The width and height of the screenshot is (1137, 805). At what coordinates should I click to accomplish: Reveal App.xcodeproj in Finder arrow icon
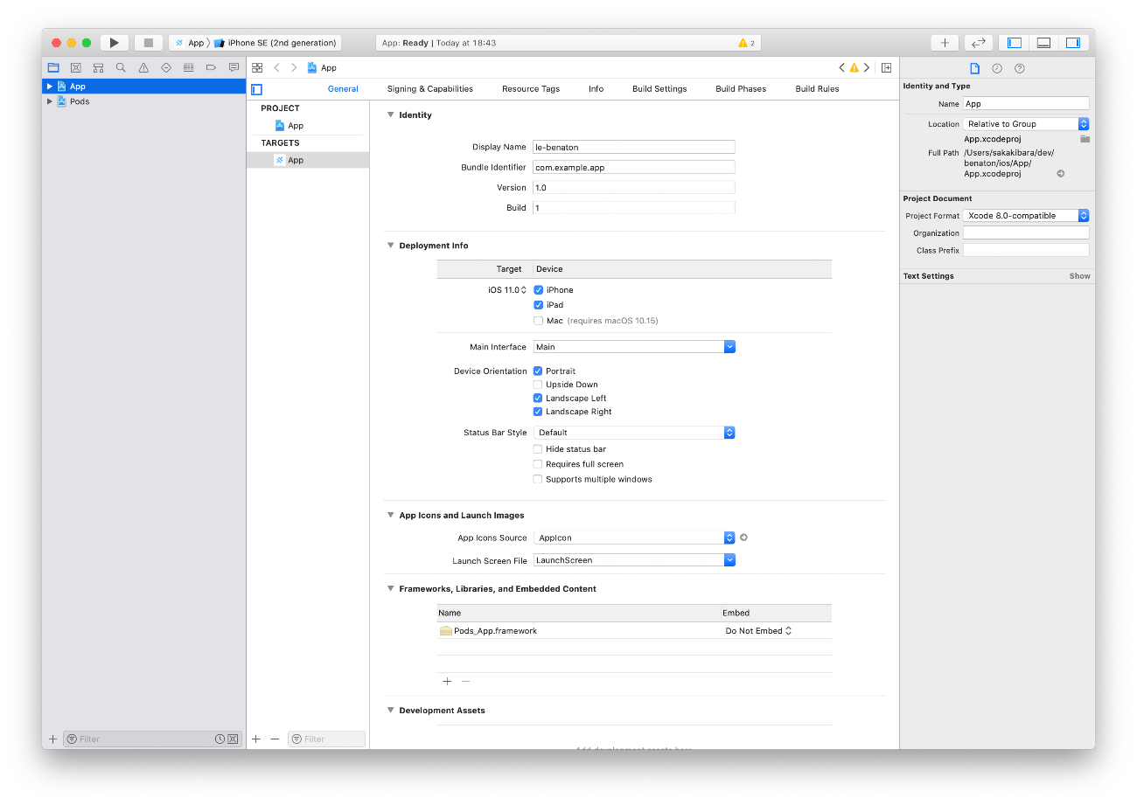tap(1060, 174)
